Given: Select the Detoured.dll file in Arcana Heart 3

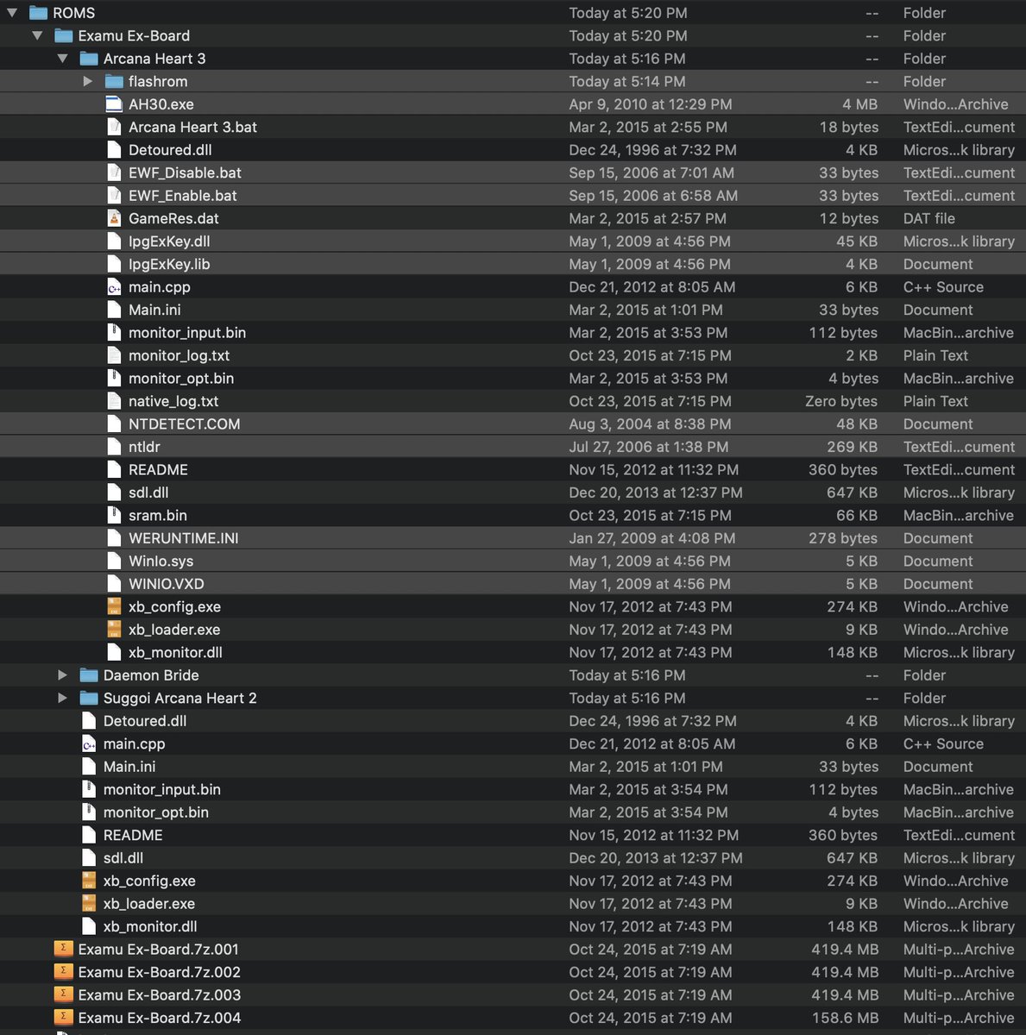Looking at the screenshot, I should tap(170, 150).
